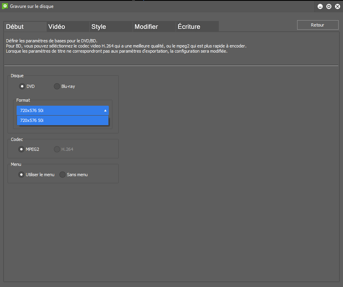
Task: Select the H.264 codec radio button
Action: [x=57, y=149]
